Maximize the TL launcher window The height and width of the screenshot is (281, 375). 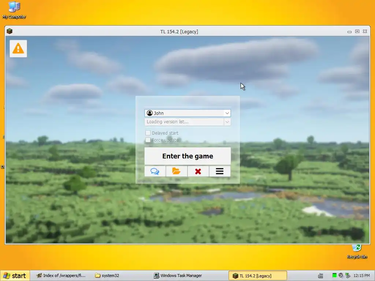coord(357,31)
